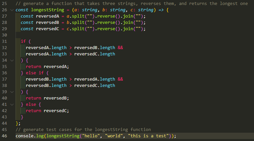Click 'return reversedB;' statement

point(47,98)
